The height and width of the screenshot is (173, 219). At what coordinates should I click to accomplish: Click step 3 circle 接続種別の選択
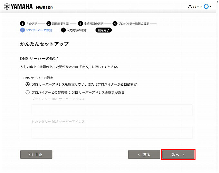pyautogui.click(x=80, y=24)
